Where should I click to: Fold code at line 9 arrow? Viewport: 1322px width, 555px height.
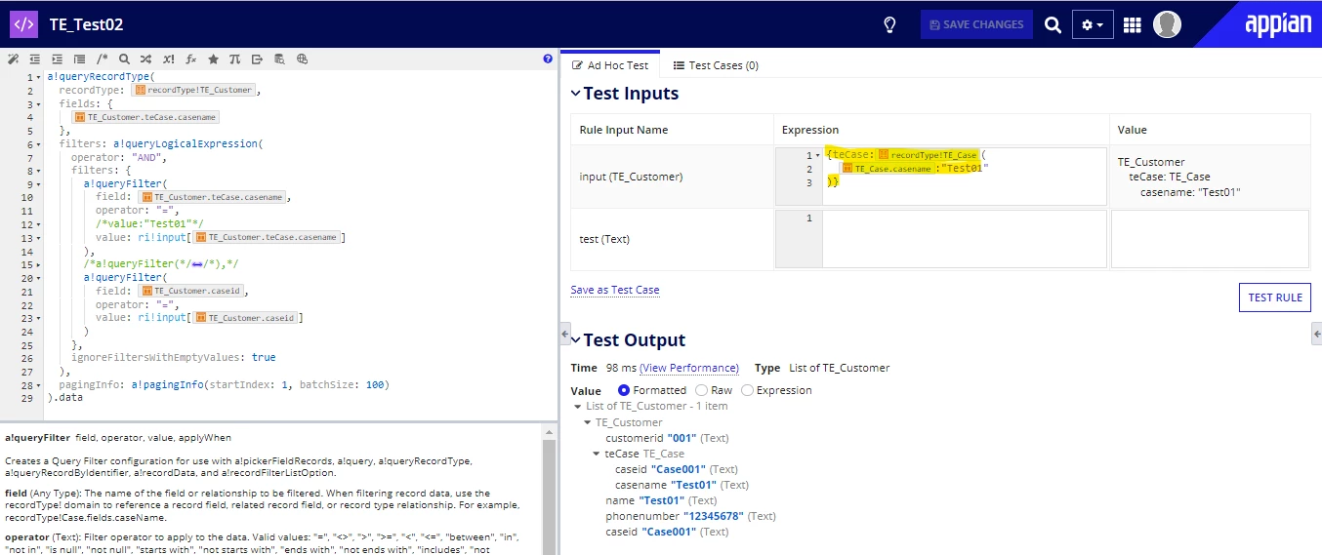click(38, 183)
